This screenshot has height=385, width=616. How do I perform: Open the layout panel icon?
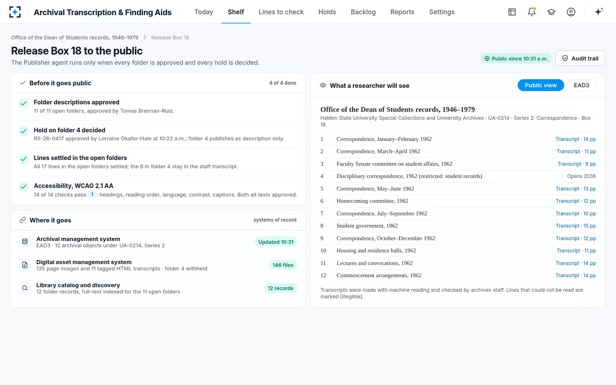(x=512, y=12)
